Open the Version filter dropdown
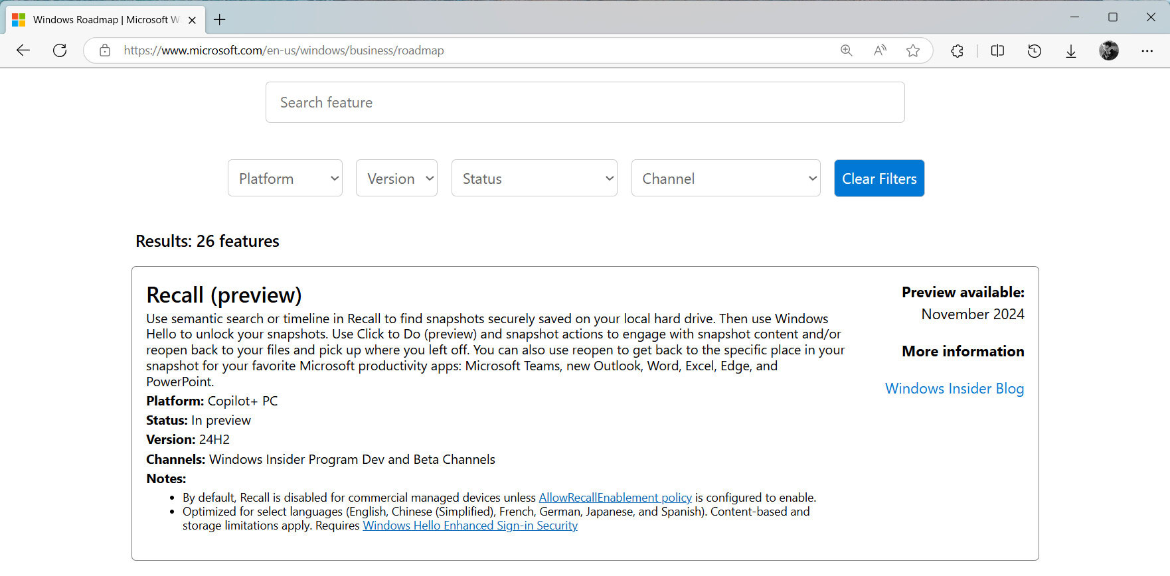Image resolution: width=1170 pixels, height=576 pixels. click(x=396, y=179)
